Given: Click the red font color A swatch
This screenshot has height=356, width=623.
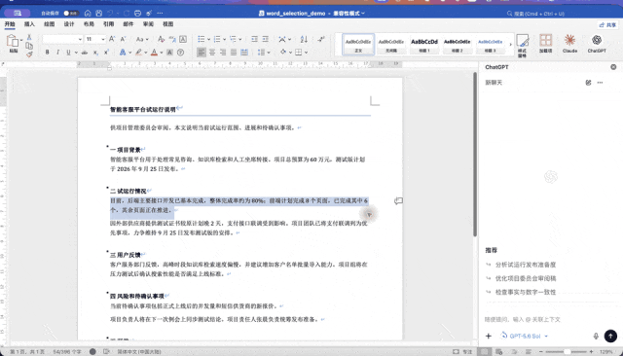Looking at the screenshot, I should [154, 52].
